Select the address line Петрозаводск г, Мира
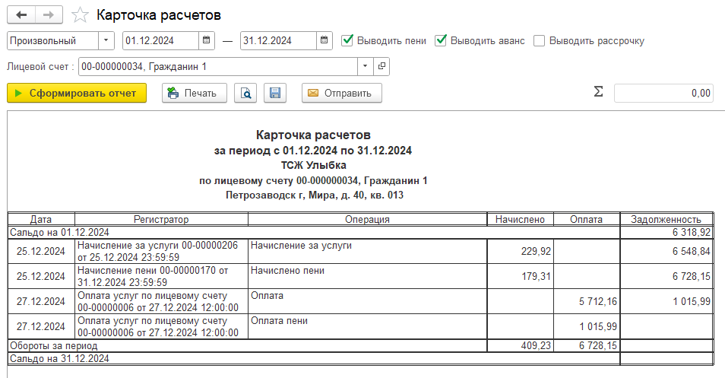725x378 pixels. click(315, 195)
